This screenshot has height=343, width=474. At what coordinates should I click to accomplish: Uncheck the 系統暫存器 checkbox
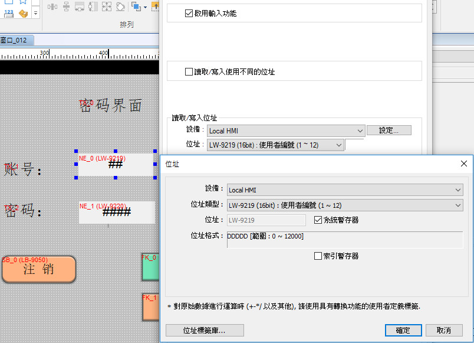coord(318,220)
